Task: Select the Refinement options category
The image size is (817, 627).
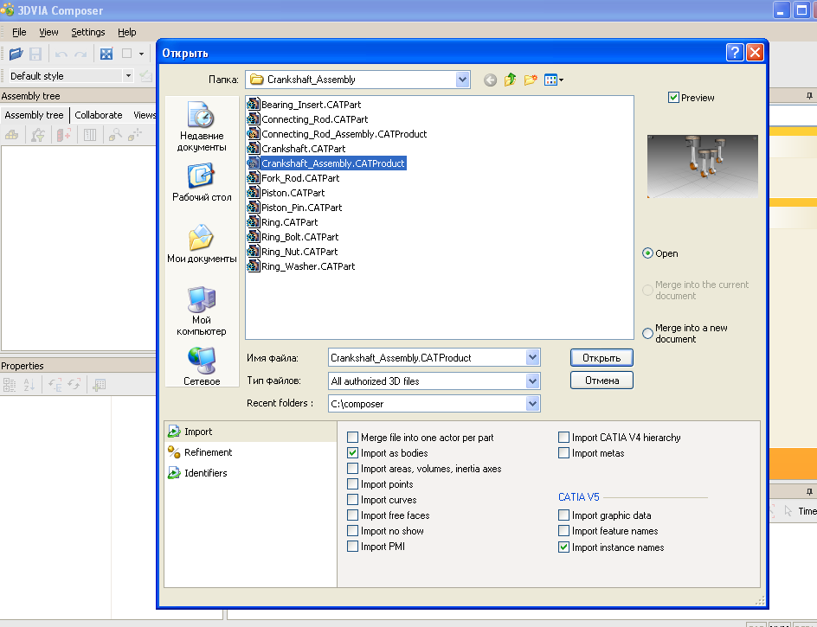Action: click(x=251, y=452)
